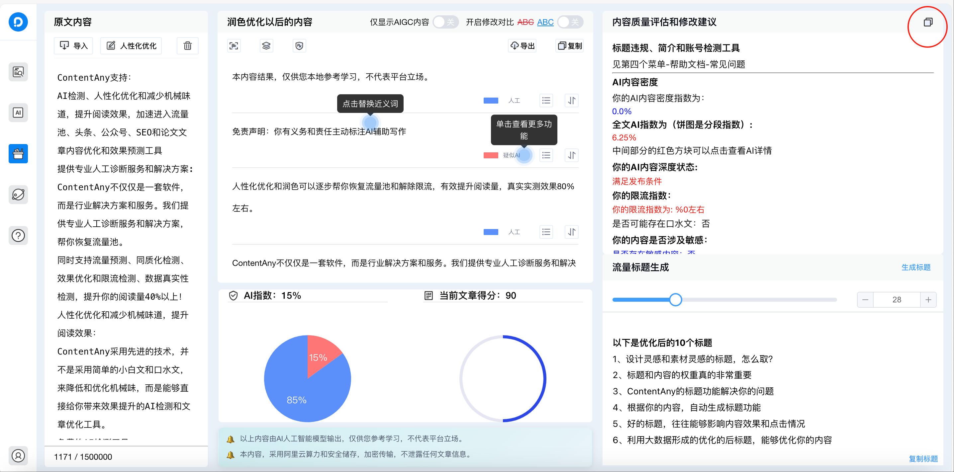The height and width of the screenshot is (472, 954).
Task: Open the AI detection tool in the sidebar
Action: (x=18, y=113)
